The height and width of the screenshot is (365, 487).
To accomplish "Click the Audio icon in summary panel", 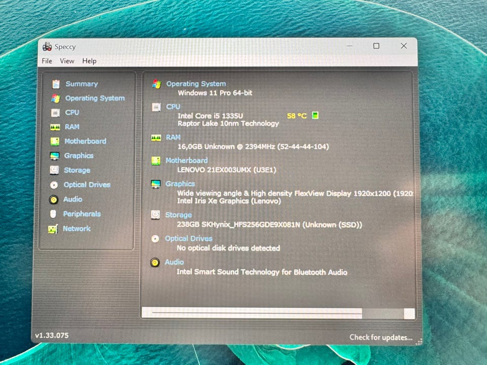I will [155, 263].
